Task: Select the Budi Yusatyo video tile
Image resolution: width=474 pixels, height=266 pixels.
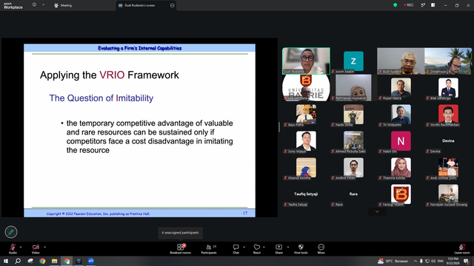Action: 401,61
